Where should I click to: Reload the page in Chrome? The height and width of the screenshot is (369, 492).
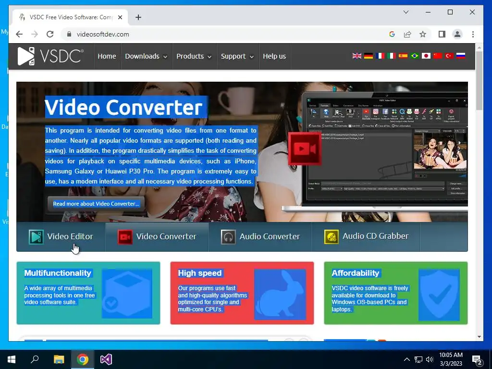click(x=50, y=34)
